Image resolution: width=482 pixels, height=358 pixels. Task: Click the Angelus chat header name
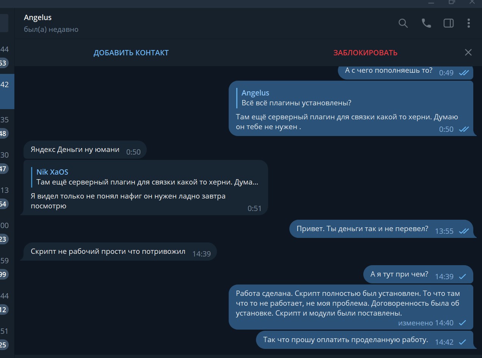(x=38, y=17)
